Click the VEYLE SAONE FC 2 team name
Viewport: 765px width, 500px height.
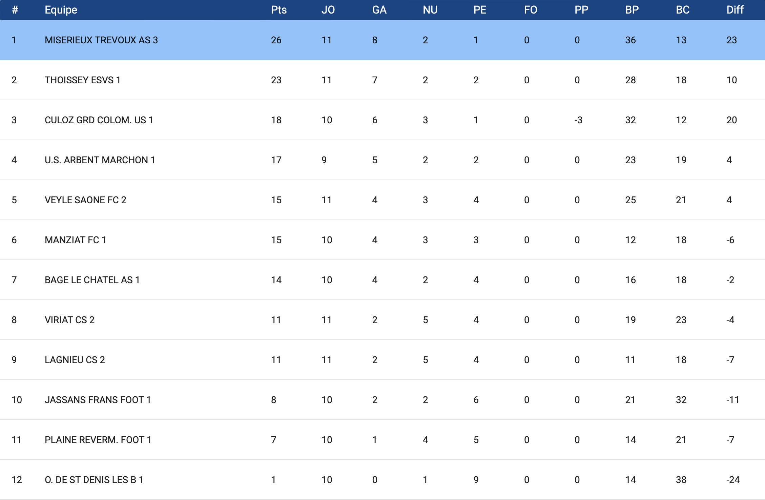click(x=85, y=200)
